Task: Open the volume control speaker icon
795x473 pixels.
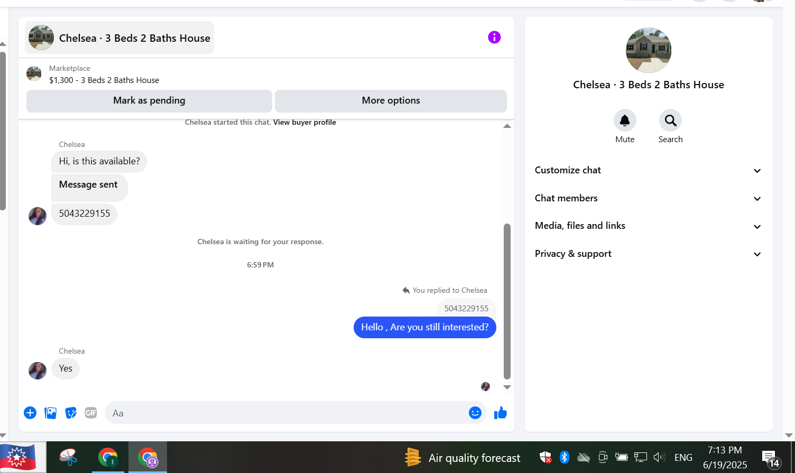Action: [x=659, y=457]
